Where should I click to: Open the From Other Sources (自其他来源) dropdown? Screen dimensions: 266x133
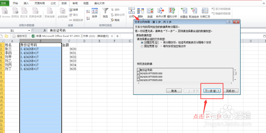pyautogui.click(x=35, y=14)
